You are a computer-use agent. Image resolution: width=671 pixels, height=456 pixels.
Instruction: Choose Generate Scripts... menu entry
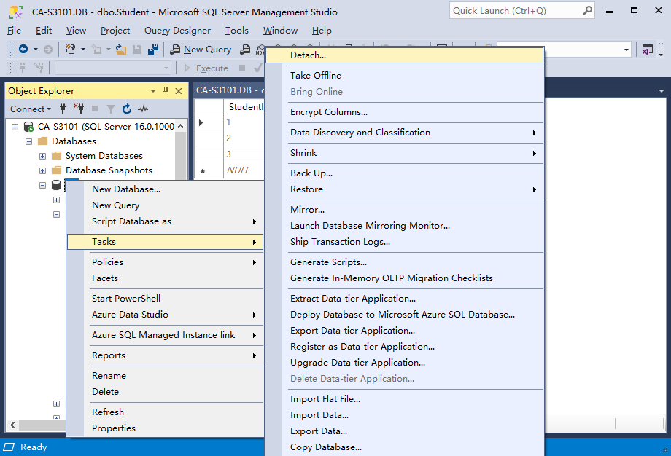[328, 262]
